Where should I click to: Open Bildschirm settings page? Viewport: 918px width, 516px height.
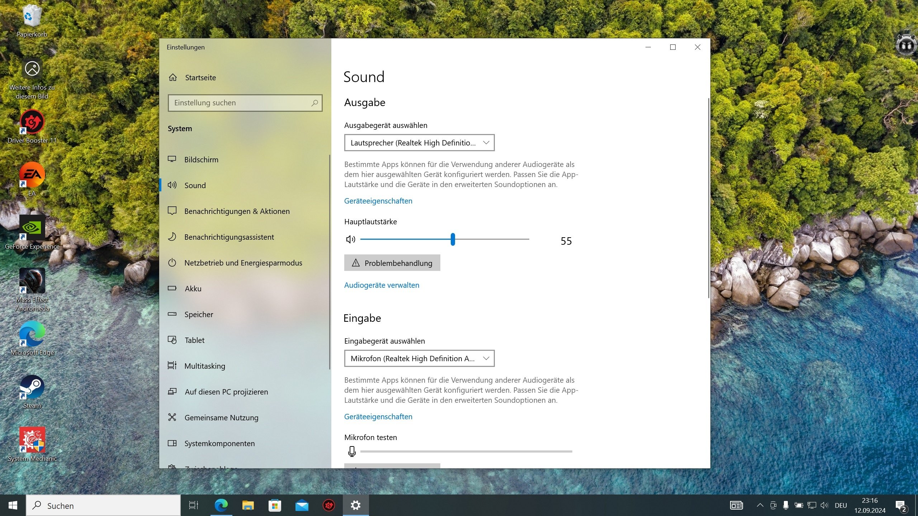pyautogui.click(x=201, y=160)
